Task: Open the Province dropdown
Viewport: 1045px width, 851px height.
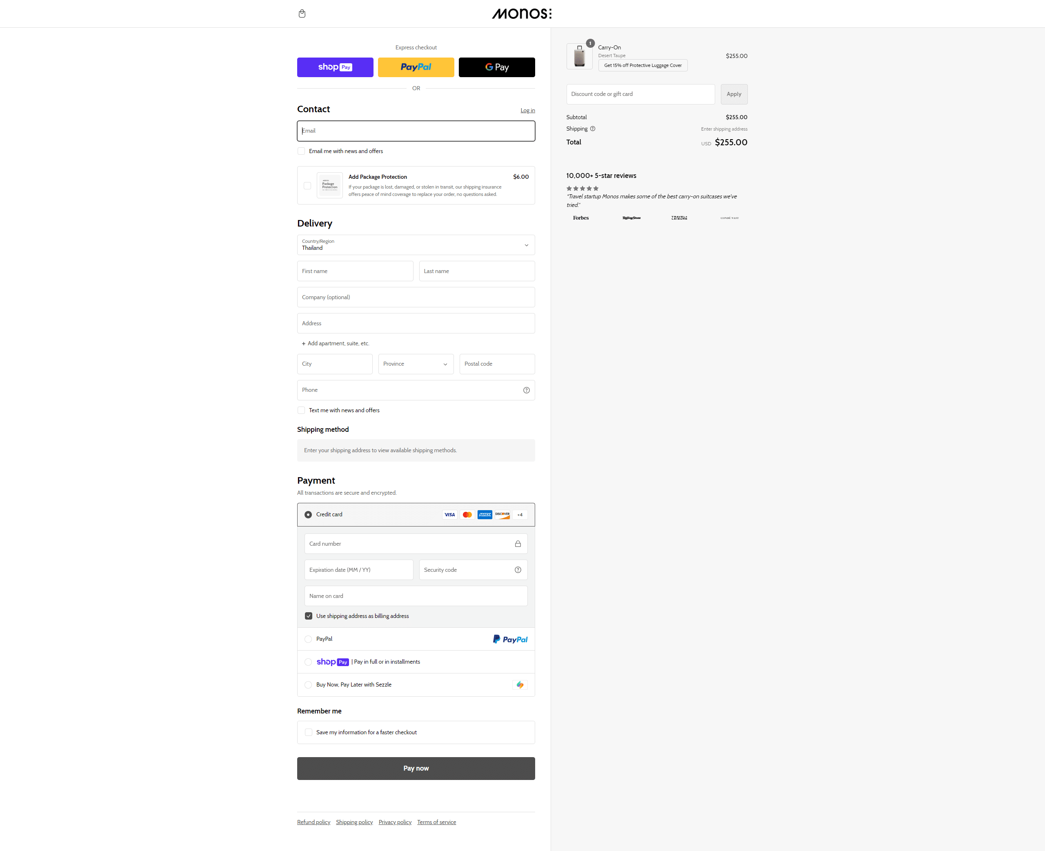Action: [x=416, y=364]
